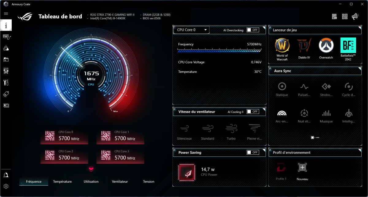Click the Aura Sync page indicator slider
Screen dimensions: 368x197
point(315,138)
